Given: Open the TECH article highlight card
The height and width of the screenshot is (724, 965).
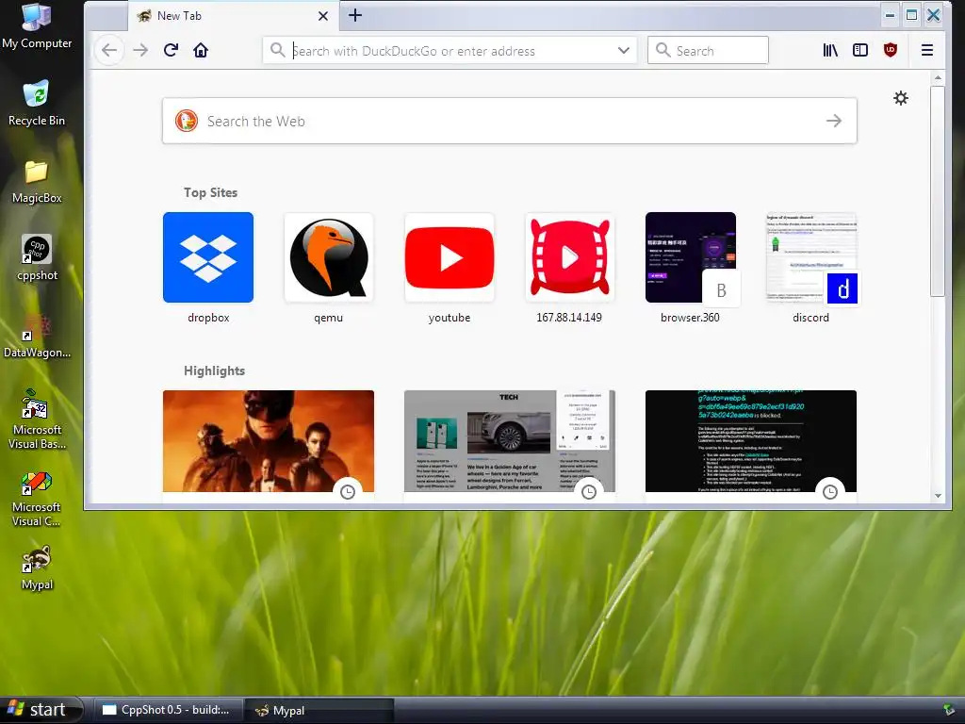Looking at the screenshot, I should pos(510,441).
